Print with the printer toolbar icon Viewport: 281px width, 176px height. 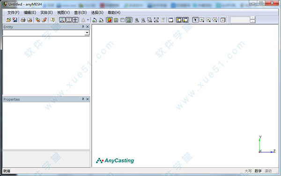point(23,20)
